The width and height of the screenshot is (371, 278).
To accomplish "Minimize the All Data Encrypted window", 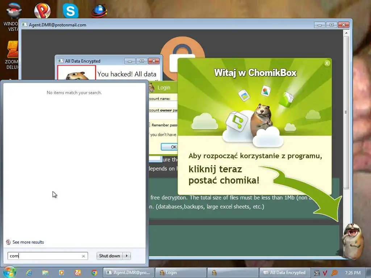I will 130,61.
